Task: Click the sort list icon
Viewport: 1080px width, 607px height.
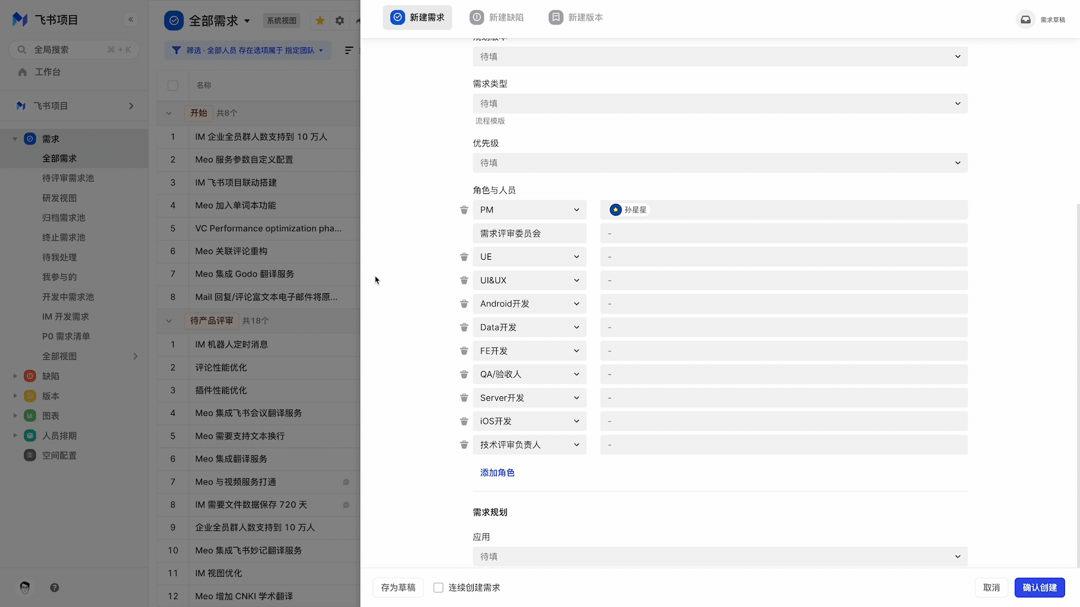Action: pos(349,51)
